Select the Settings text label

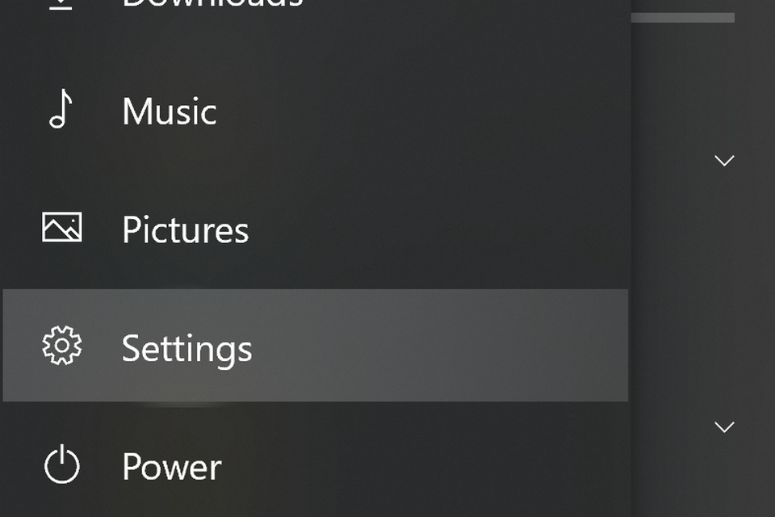coord(186,349)
